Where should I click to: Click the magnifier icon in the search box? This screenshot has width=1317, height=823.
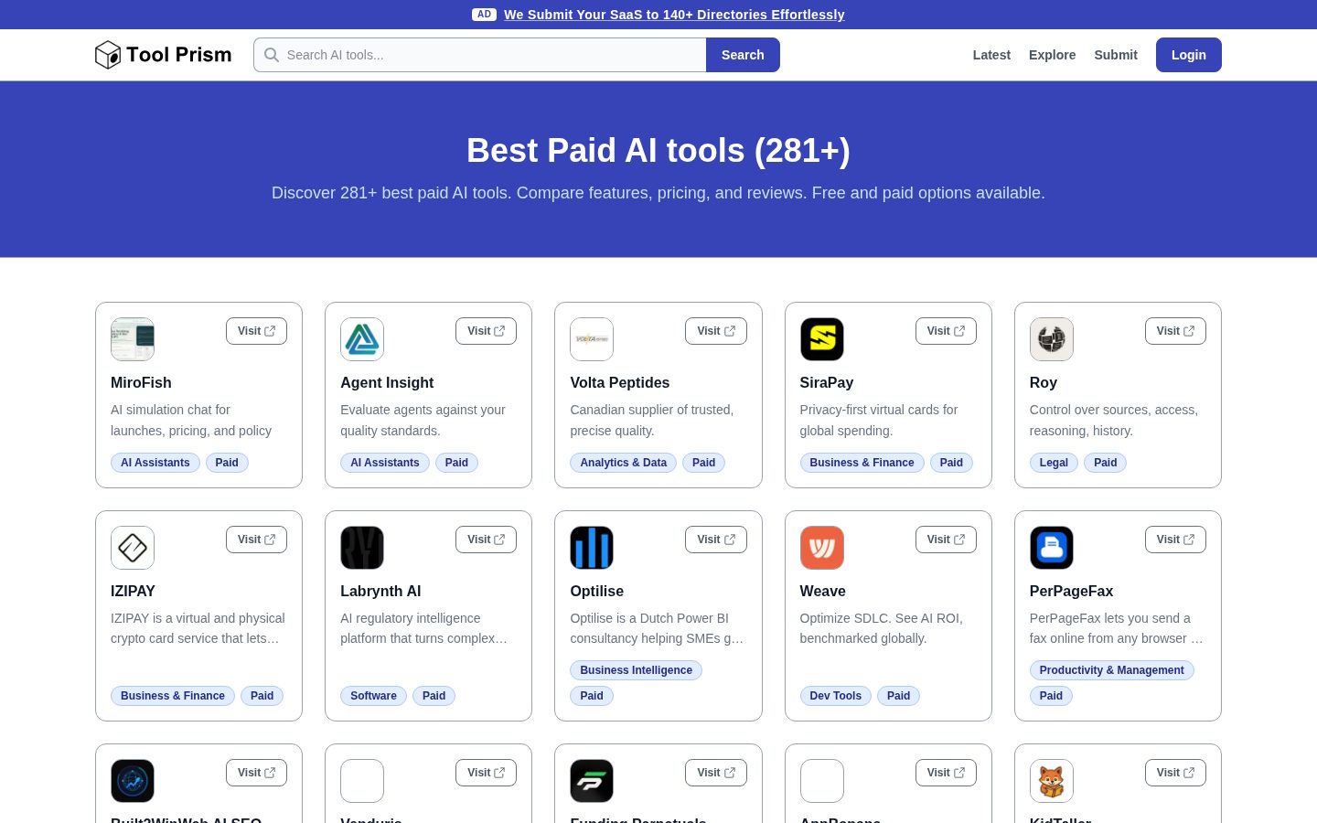(272, 55)
